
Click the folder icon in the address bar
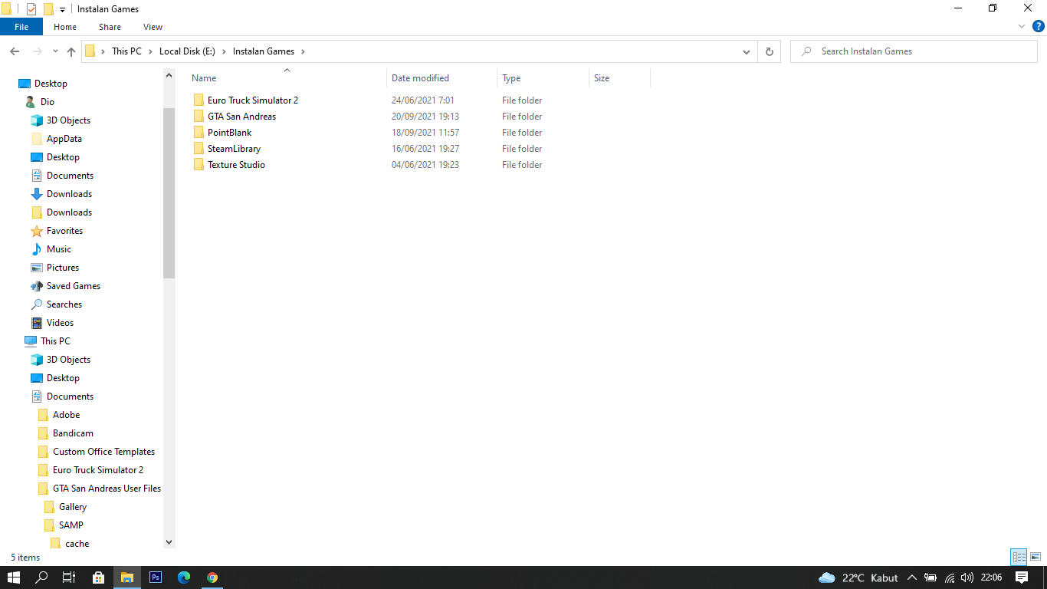(x=90, y=51)
